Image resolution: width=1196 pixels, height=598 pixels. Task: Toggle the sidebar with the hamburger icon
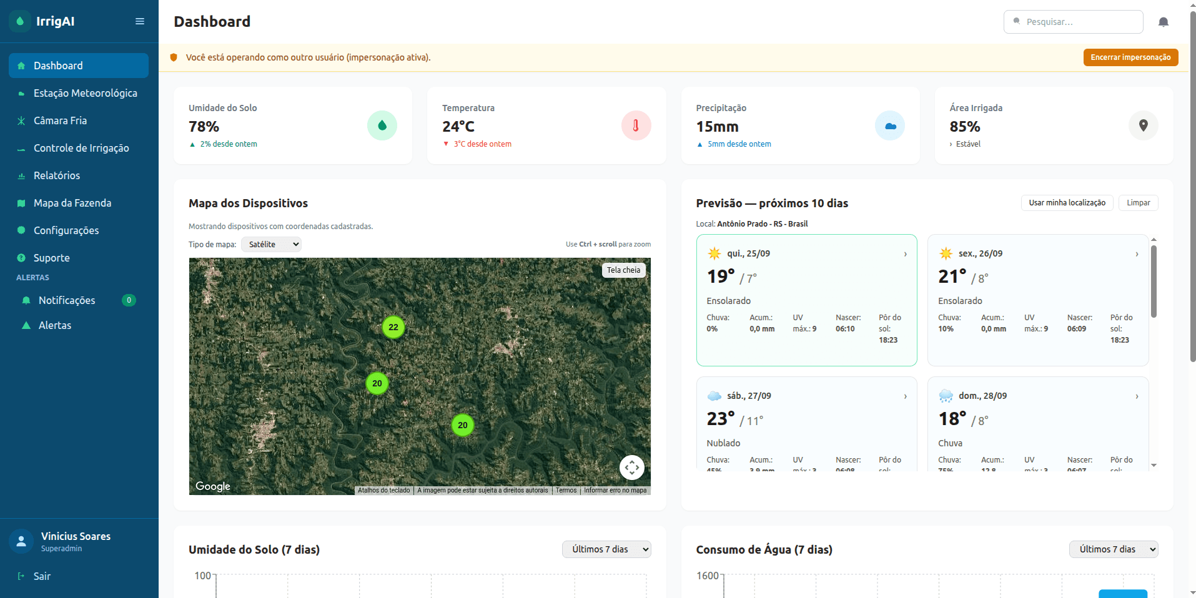click(x=139, y=21)
